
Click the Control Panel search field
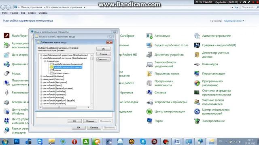[x=249, y=7]
